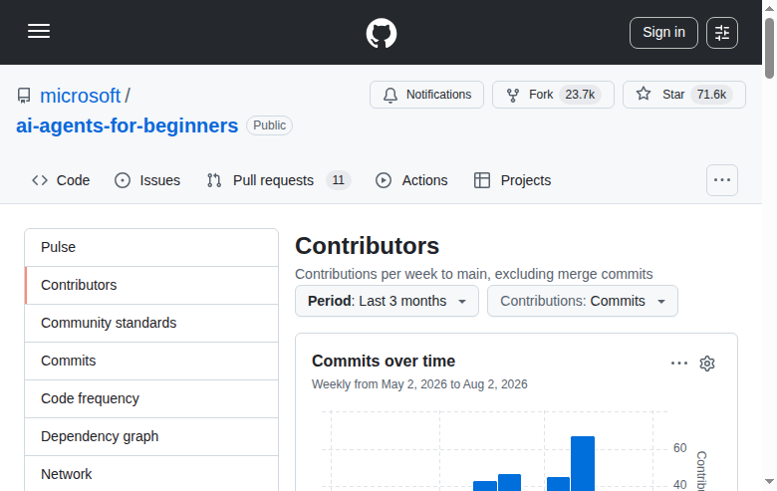Open Dependency graph in the sidebar
The height and width of the screenshot is (491, 777).
pyautogui.click(x=151, y=436)
